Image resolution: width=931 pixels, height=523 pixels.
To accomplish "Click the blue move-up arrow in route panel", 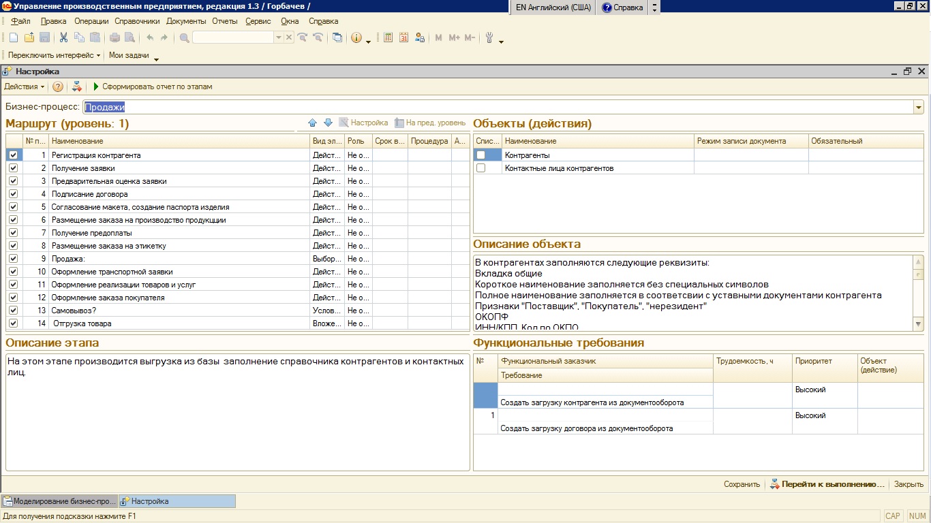I will point(313,123).
